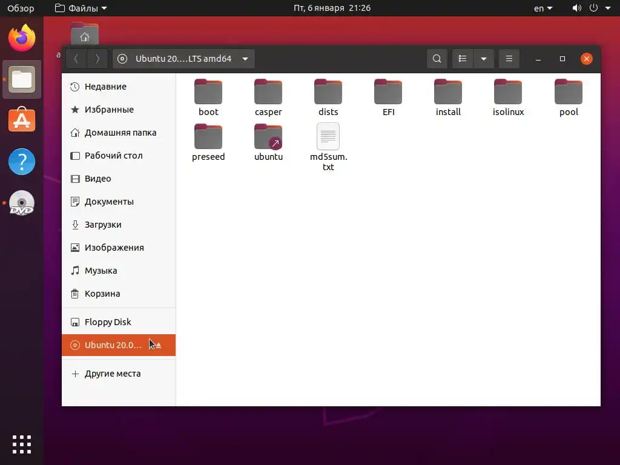Screen dimensions: 620x465
Task: Open Избранные starred items
Action: click(119, 110)
